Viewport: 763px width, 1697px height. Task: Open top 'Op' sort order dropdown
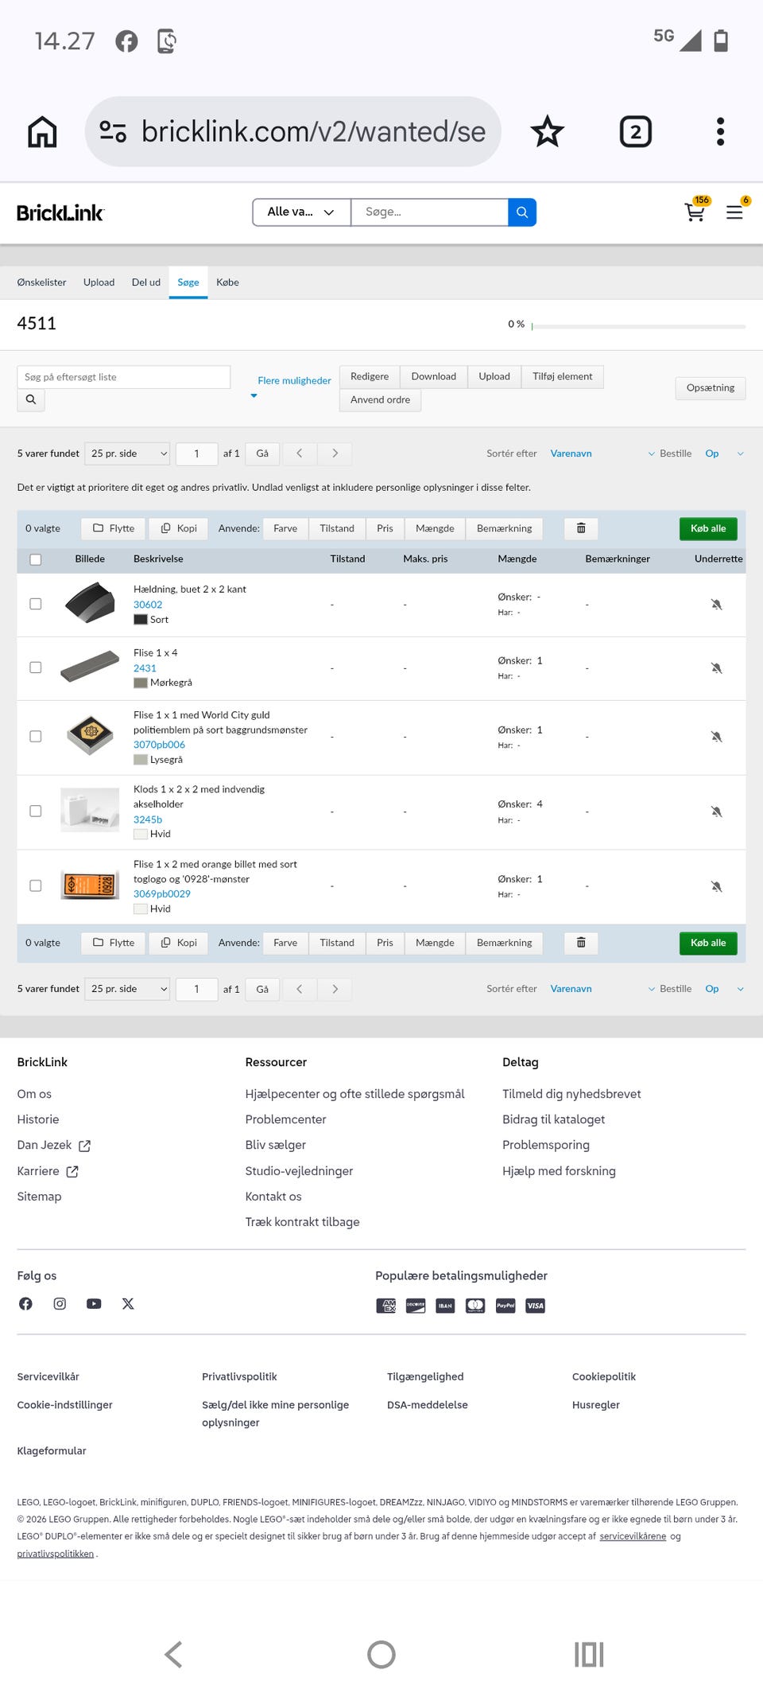pos(724,453)
